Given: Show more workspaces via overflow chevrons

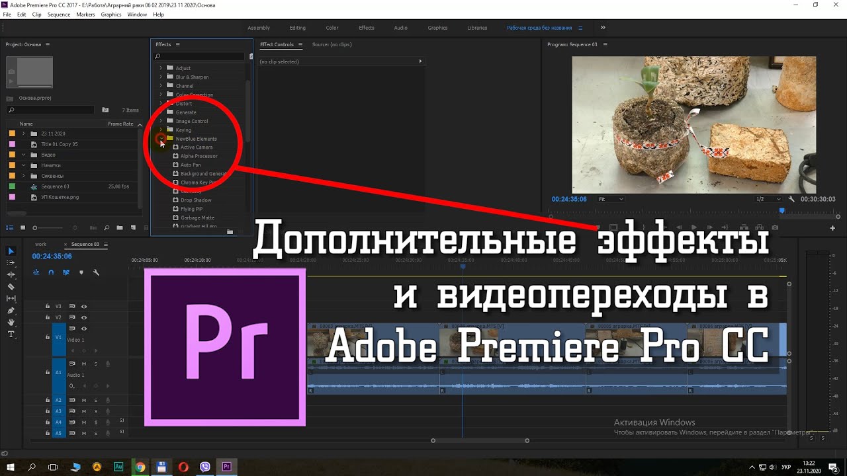Looking at the screenshot, I should coord(603,28).
